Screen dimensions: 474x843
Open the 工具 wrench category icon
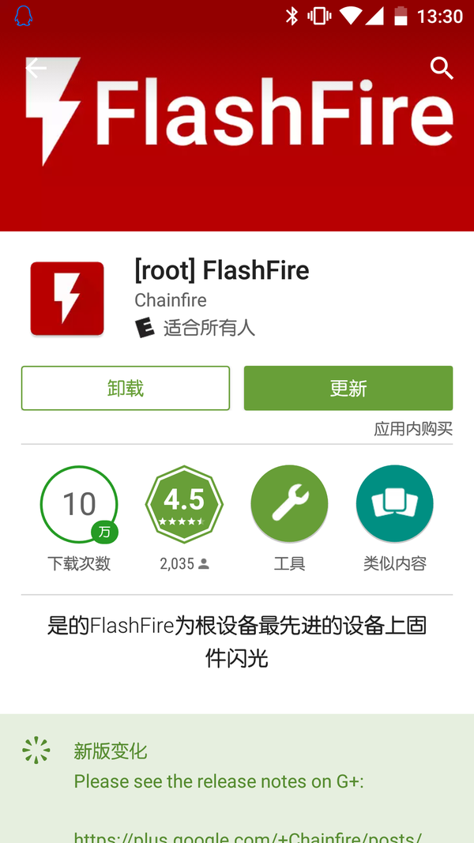click(289, 504)
